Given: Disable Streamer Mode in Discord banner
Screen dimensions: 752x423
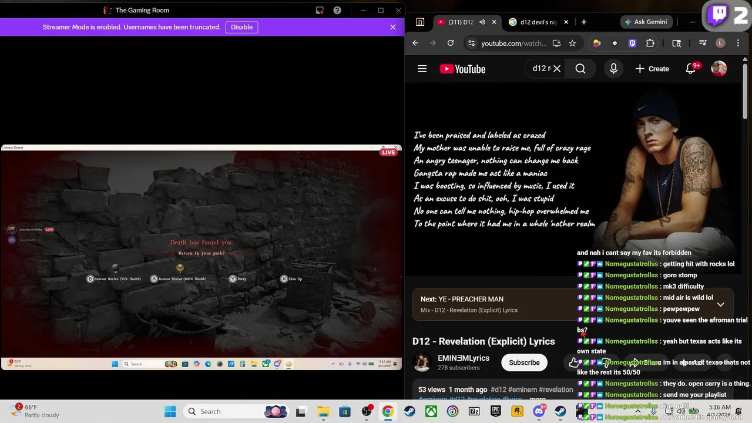Looking at the screenshot, I should [x=241, y=27].
